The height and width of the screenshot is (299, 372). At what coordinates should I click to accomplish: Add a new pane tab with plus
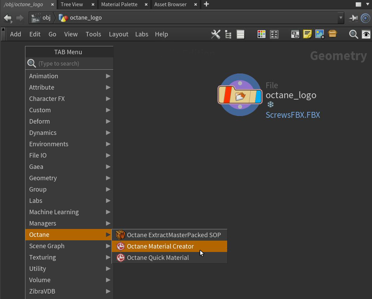point(206,4)
